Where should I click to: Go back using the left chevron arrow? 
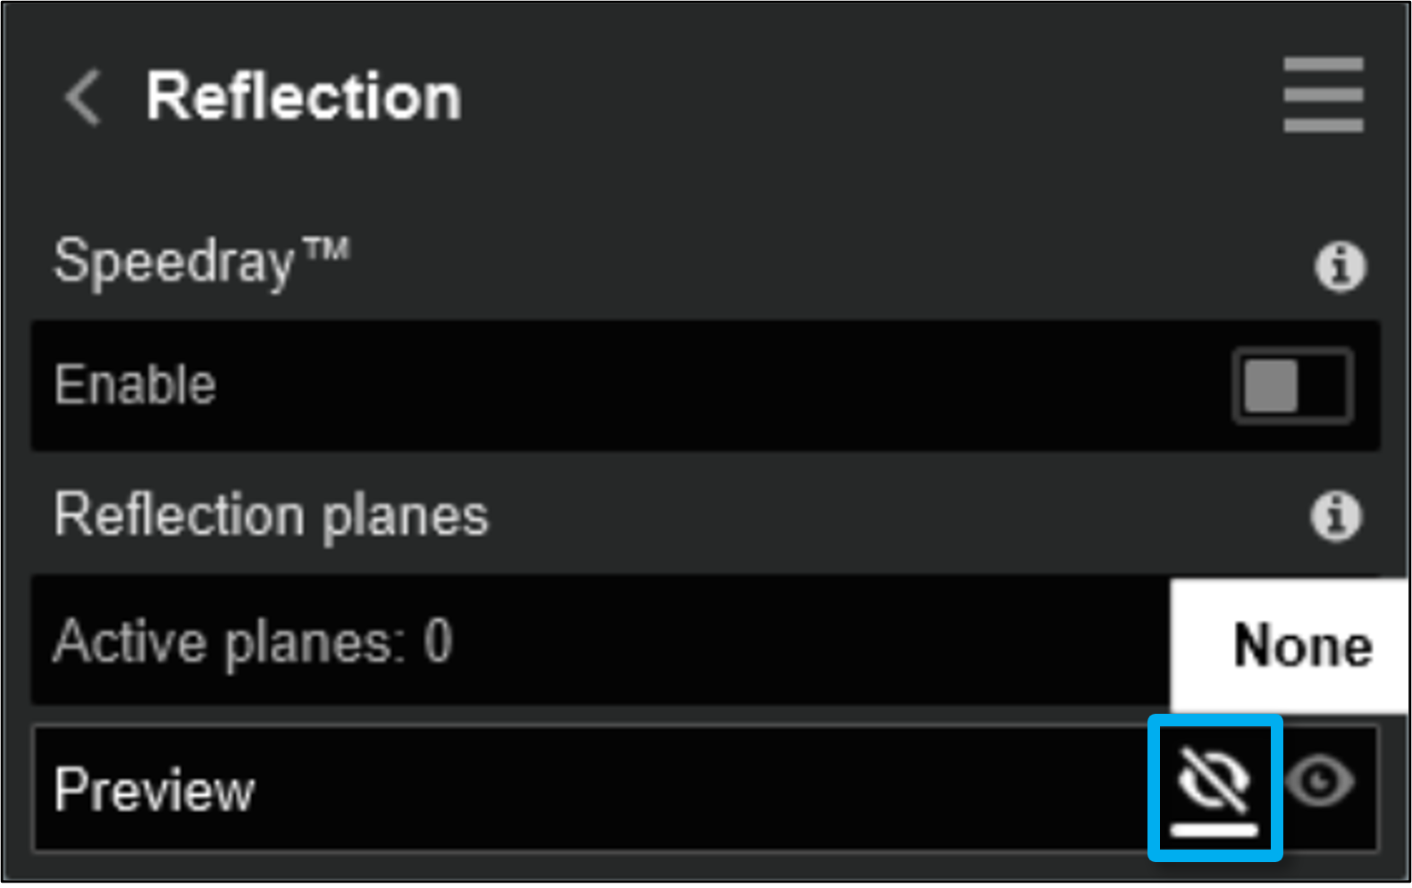(83, 97)
